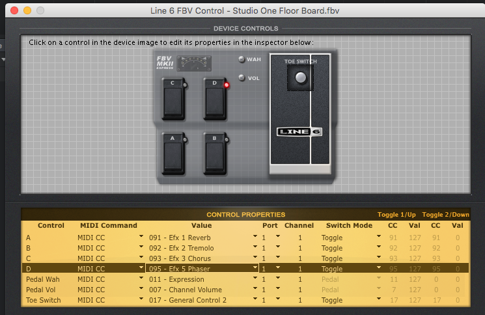Click the MIDI Command column header
This screenshot has height=315, width=485.
pyautogui.click(x=109, y=225)
